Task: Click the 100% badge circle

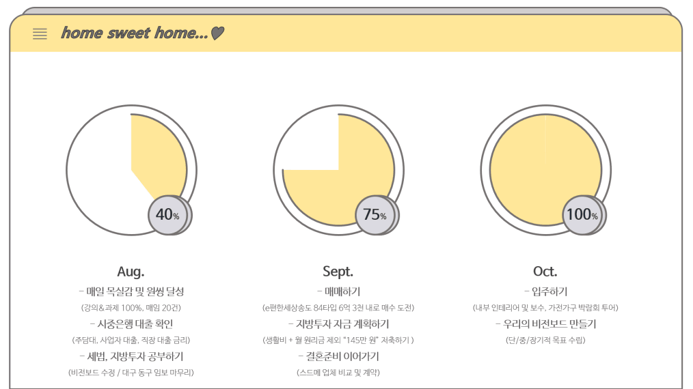Action: click(x=582, y=215)
